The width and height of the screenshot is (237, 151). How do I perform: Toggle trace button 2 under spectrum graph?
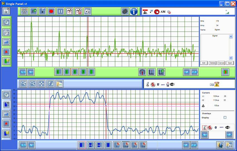(75, 72)
